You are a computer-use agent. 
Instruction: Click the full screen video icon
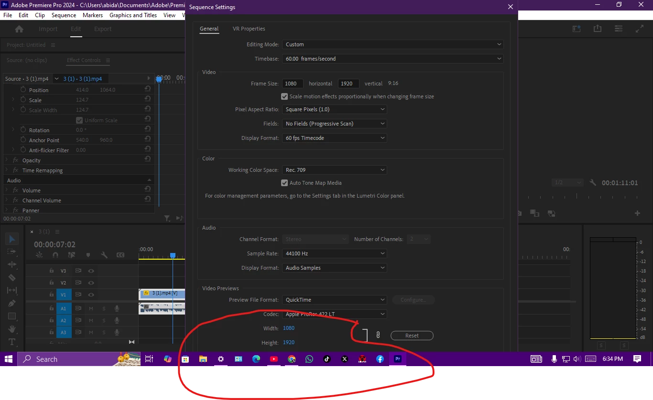pyautogui.click(x=640, y=29)
